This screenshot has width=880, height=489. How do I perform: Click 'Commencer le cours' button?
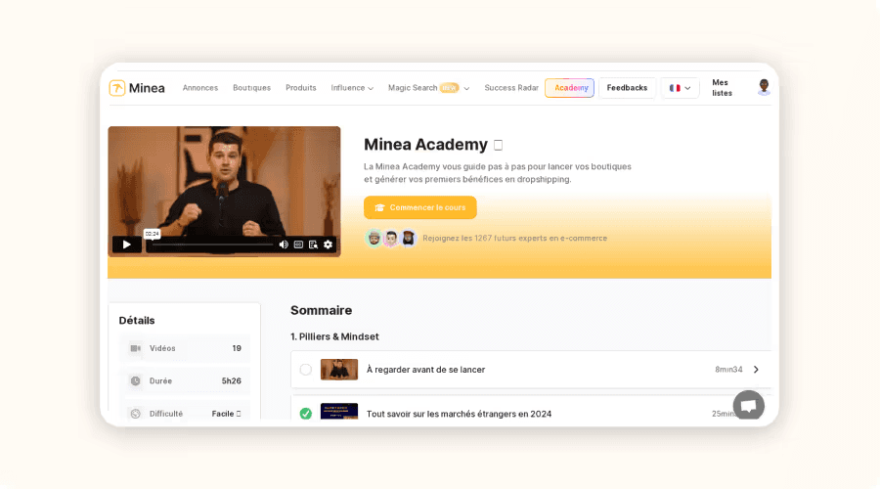[x=420, y=207]
